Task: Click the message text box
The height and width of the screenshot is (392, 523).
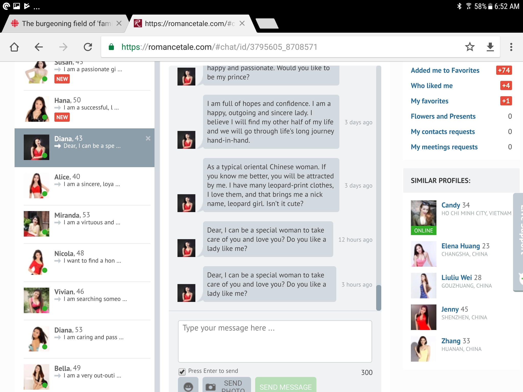Action: 275,341
